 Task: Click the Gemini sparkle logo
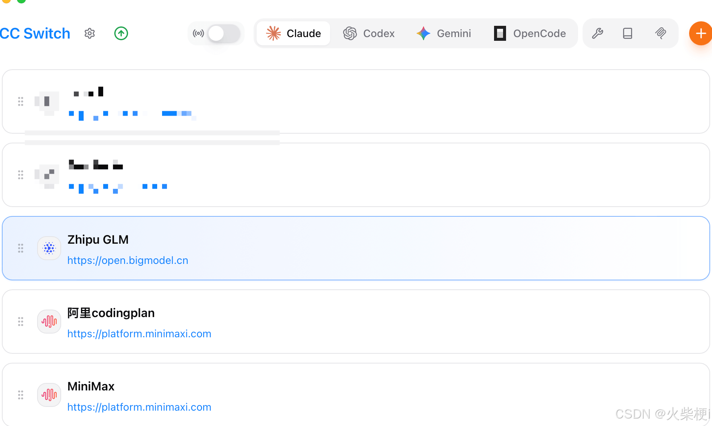click(x=424, y=33)
